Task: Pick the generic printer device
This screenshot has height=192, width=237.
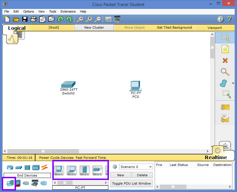Action: [97, 170]
